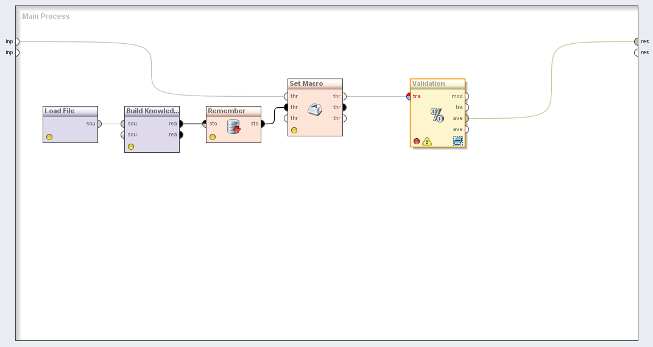Select the Build Knowledge operator title bar
Image resolution: width=653 pixels, height=347 pixels.
coord(152,111)
